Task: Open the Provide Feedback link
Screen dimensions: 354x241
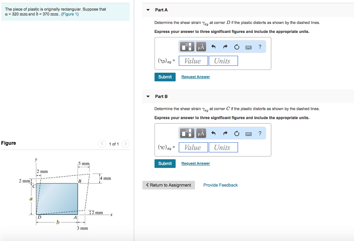Action: [221, 185]
